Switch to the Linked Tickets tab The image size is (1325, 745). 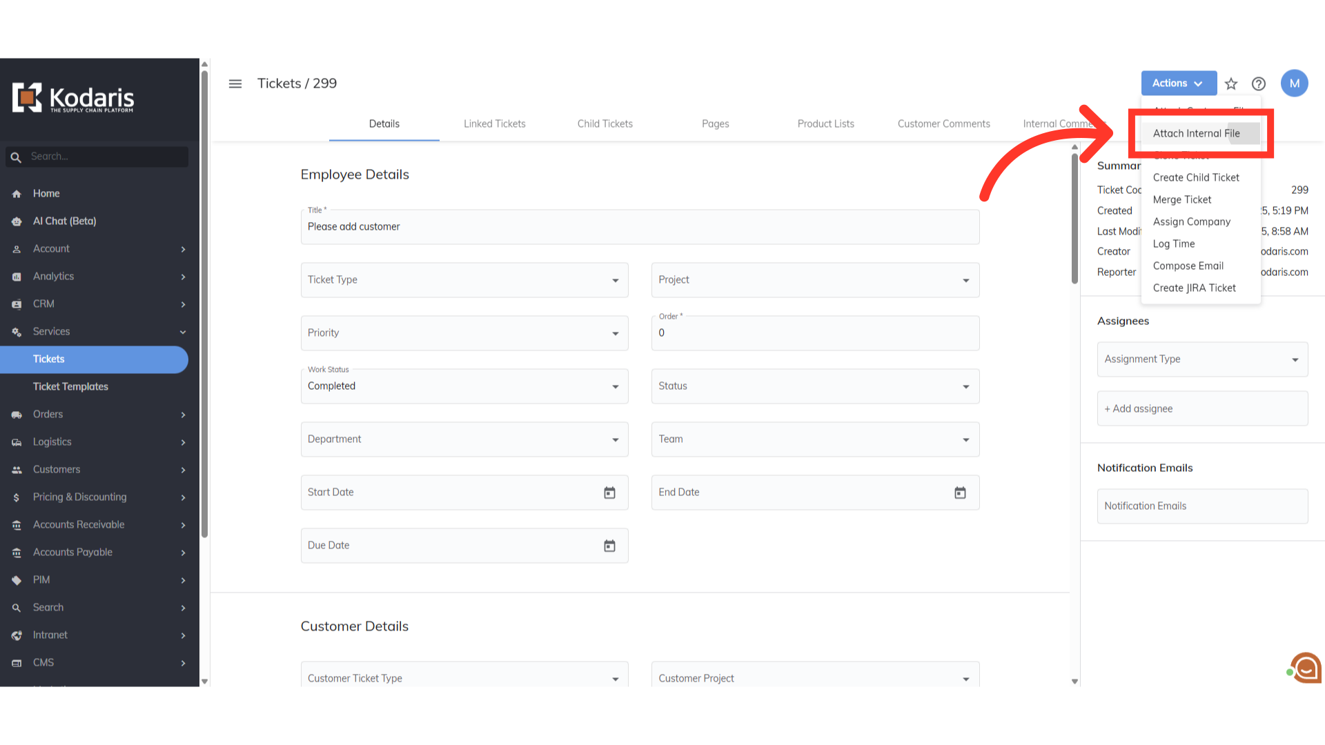494,123
